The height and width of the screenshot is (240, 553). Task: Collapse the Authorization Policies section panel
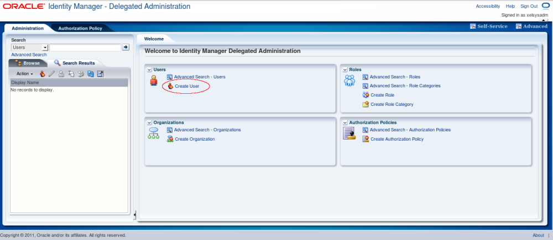(345, 122)
